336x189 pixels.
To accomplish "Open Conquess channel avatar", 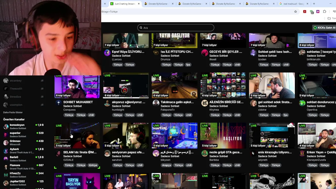I will point(58,103).
